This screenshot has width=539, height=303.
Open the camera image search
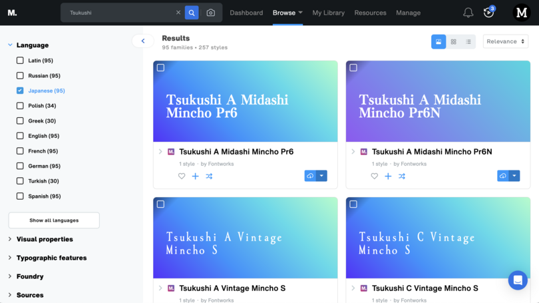pyautogui.click(x=211, y=13)
